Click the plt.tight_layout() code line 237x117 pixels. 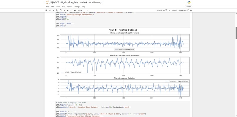(65, 23)
